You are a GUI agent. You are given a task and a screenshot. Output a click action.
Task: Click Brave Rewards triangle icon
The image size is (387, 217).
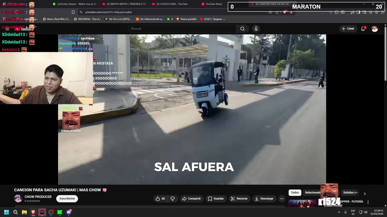tap(291, 12)
